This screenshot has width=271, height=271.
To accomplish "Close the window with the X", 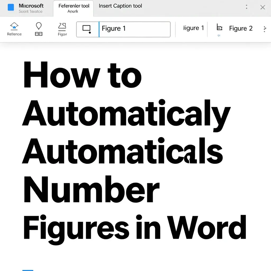I will (263, 7).
